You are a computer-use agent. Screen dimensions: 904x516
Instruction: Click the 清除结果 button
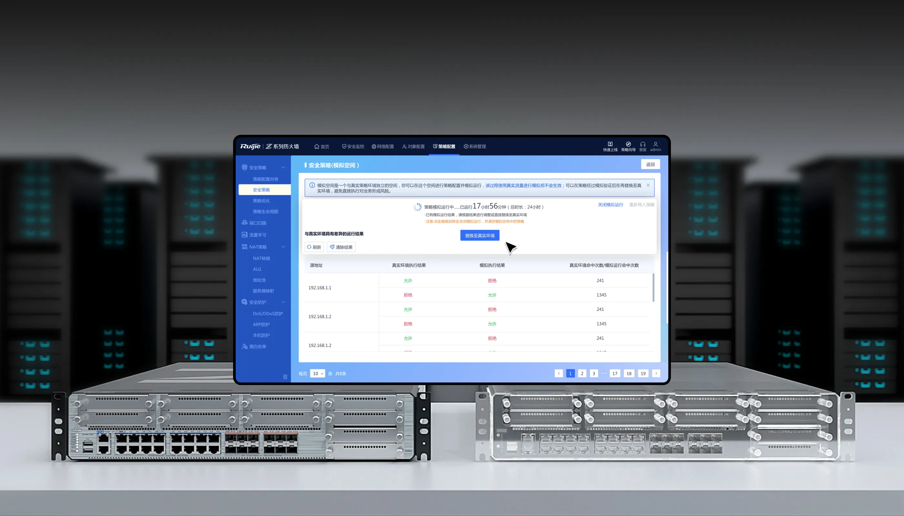pos(341,247)
